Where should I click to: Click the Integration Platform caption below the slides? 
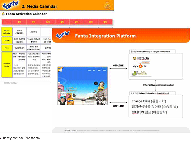click(21, 138)
